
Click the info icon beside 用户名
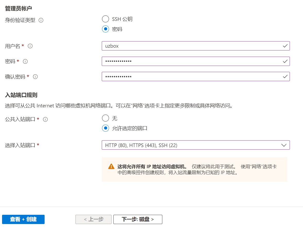coord(30,46)
